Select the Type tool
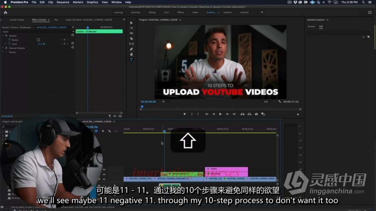This screenshot has height=211, width=376. point(132,59)
